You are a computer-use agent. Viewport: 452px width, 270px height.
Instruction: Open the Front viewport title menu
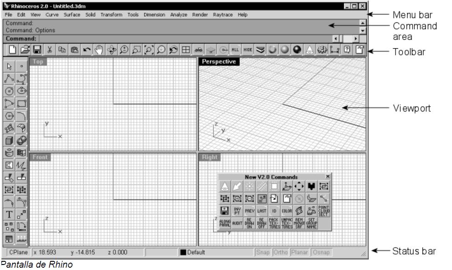point(40,157)
